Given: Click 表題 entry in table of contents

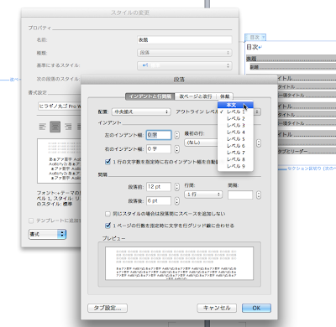Looking at the screenshot, I should 291,59.
